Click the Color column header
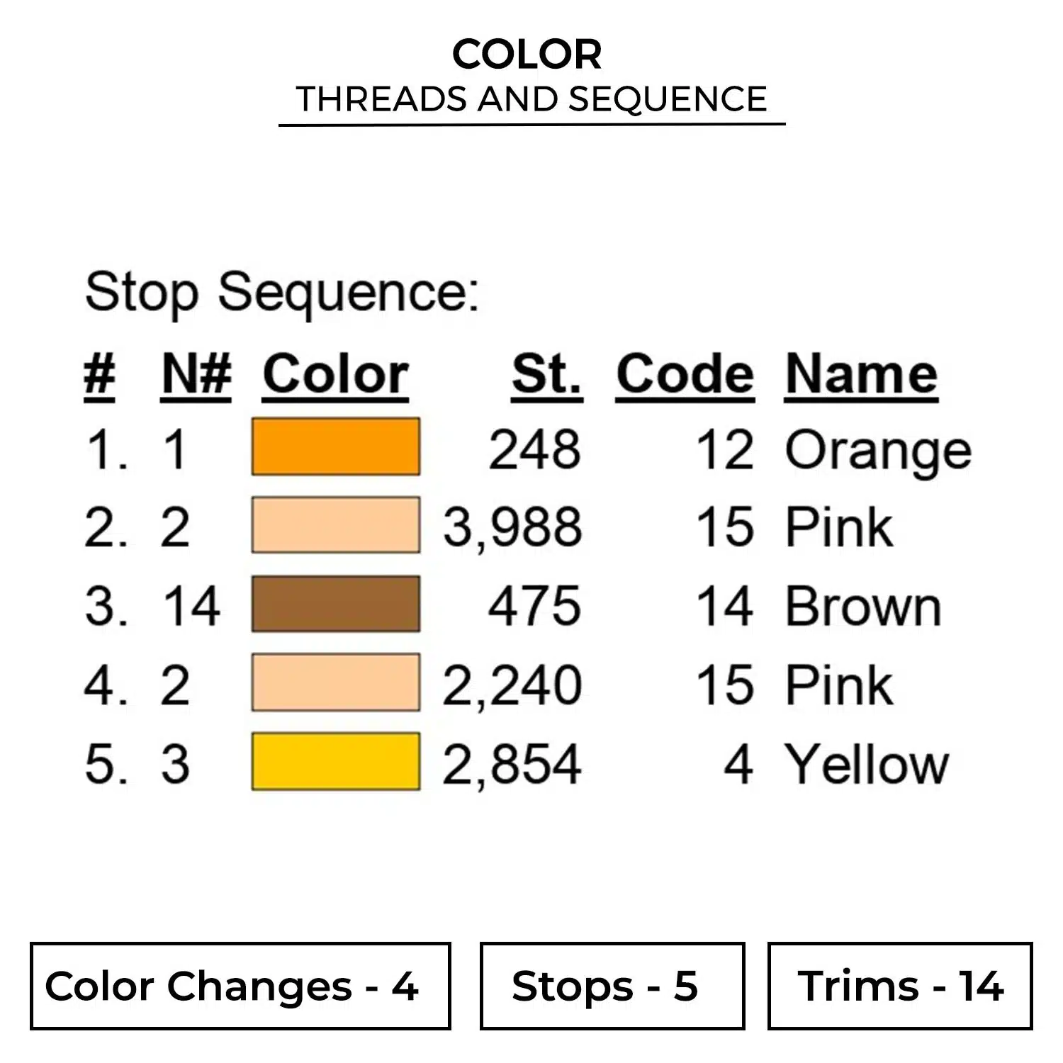The width and height of the screenshot is (1063, 1063). point(336,374)
